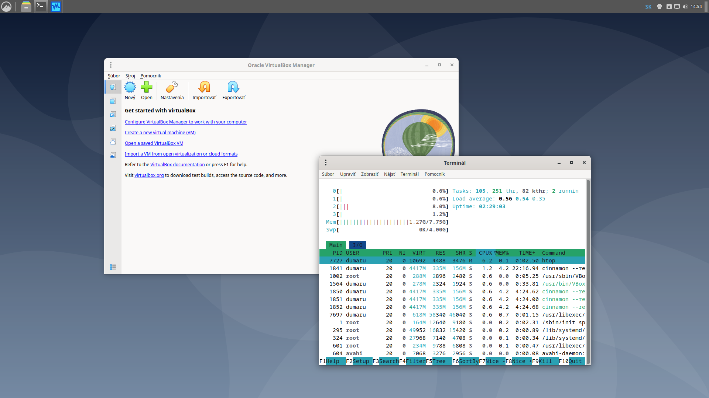Image resolution: width=709 pixels, height=398 pixels.
Task: Click F4 Filter in htop footer
Action: tap(412, 361)
